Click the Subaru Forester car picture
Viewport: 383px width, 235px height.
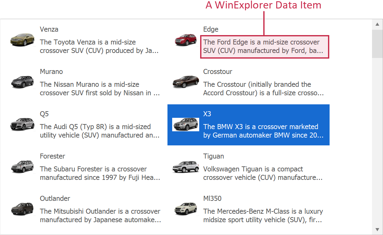tap(22, 167)
